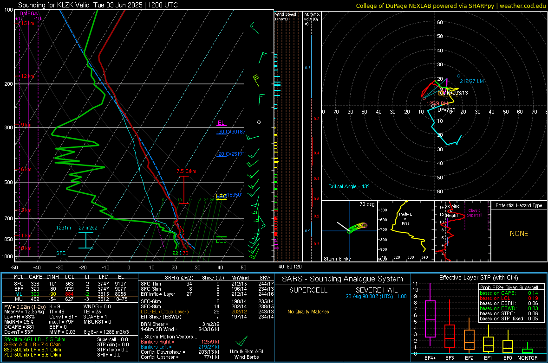This screenshot has width=548, height=363.
Task: Click the '-20 C=25171'' height label
Action: pyautogui.click(x=231, y=154)
